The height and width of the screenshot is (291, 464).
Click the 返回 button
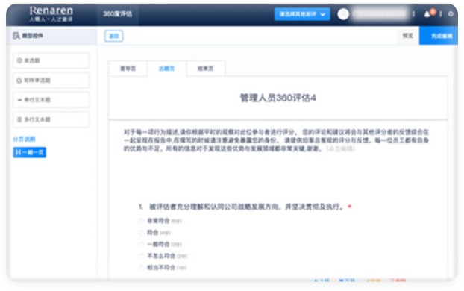point(113,36)
